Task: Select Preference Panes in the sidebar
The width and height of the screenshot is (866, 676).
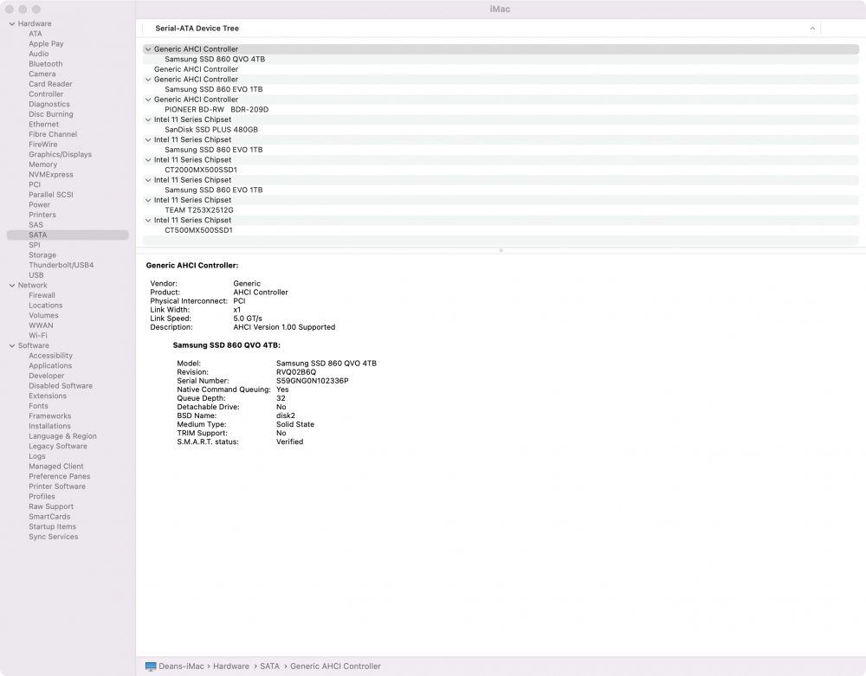Action: [59, 476]
